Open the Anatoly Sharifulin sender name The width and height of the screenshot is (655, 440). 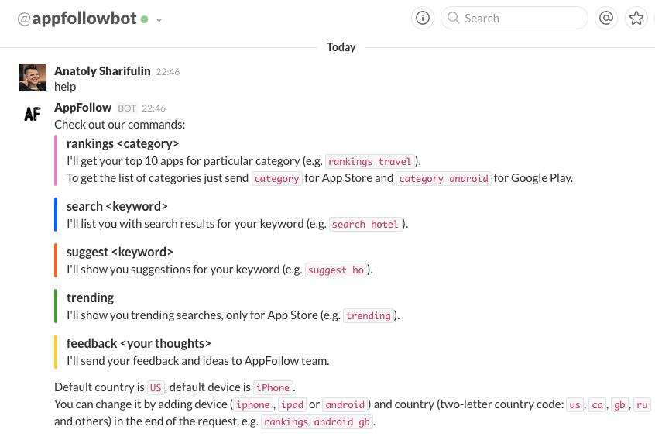tap(101, 71)
